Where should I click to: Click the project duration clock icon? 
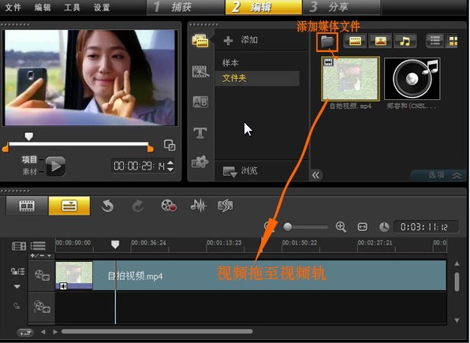point(384,227)
